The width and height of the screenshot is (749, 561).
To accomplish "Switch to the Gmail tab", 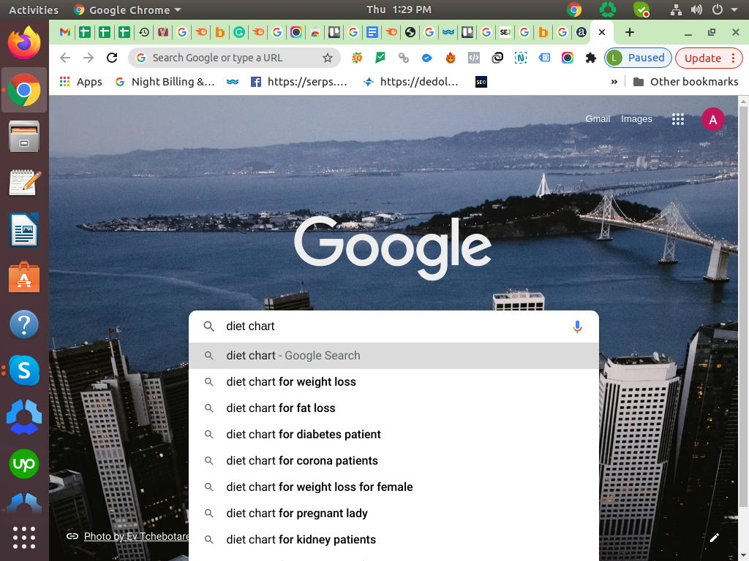I will click(65, 32).
